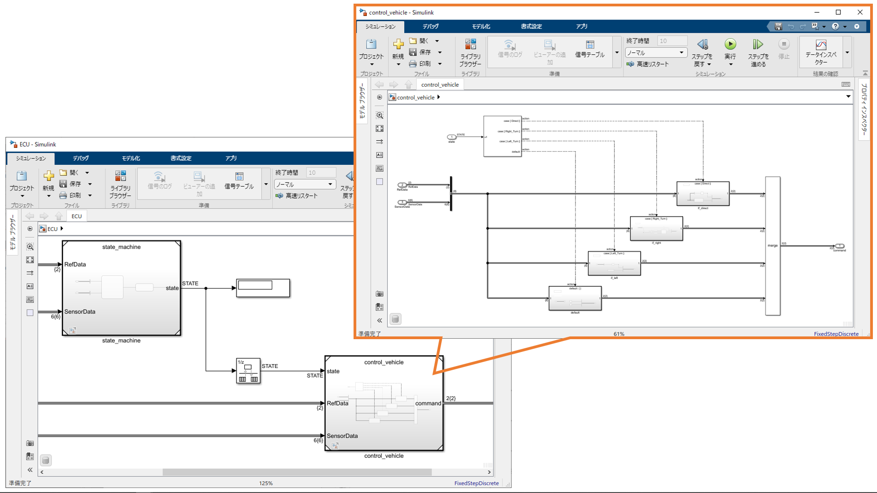The image size is (877, 493).
Task: Select the zoom tool in the palette sidebar
Action: click(379, 115)
